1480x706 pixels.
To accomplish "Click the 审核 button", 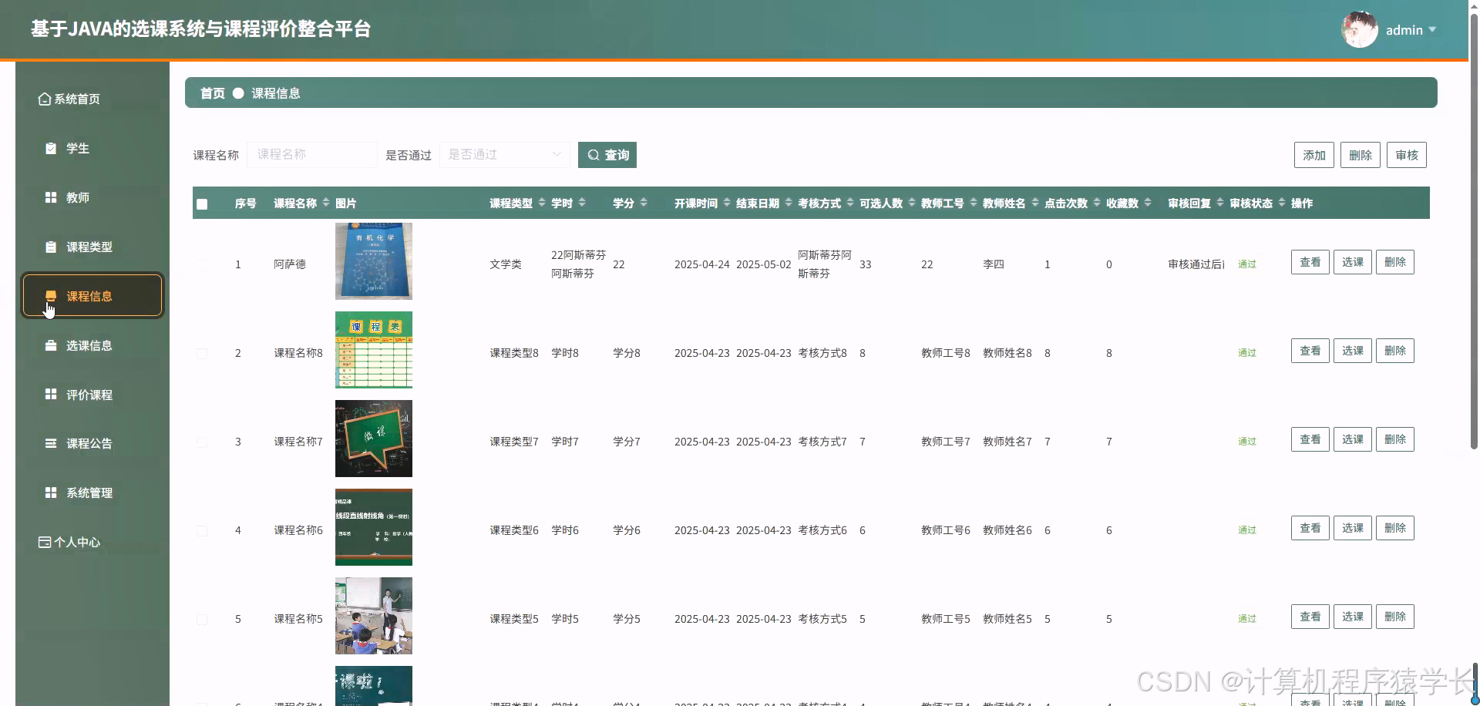I will pos(1407,155).
